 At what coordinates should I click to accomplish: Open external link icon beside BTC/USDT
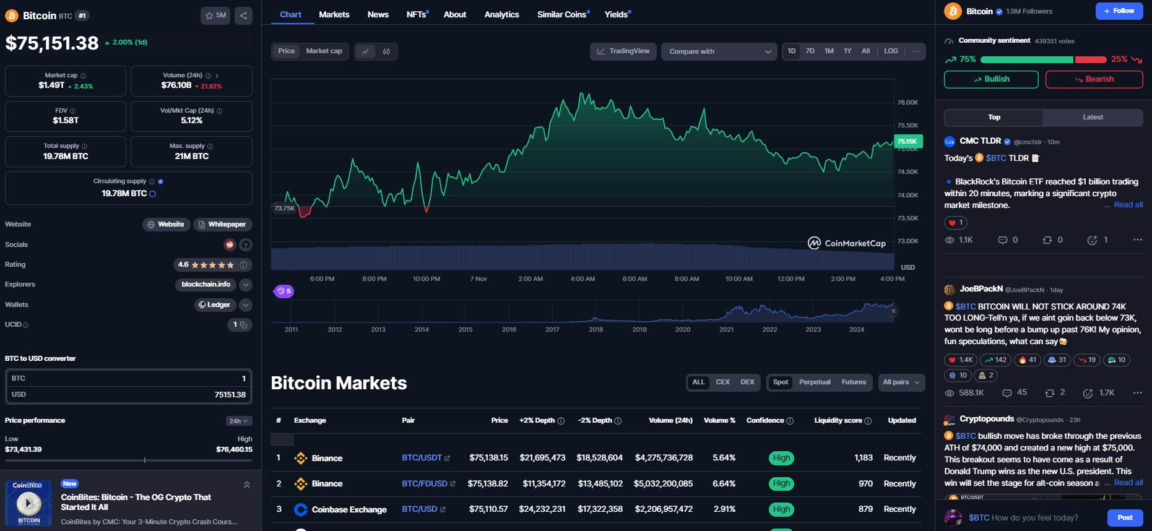point(447,459)
